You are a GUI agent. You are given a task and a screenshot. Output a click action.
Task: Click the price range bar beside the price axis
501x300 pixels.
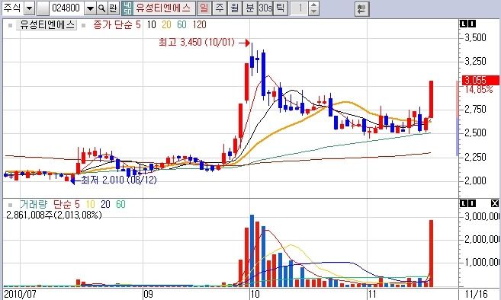[458, 119]
